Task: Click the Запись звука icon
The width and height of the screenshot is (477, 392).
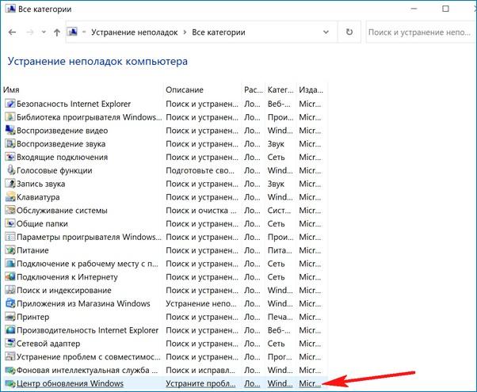Action: tap(10, 184)
